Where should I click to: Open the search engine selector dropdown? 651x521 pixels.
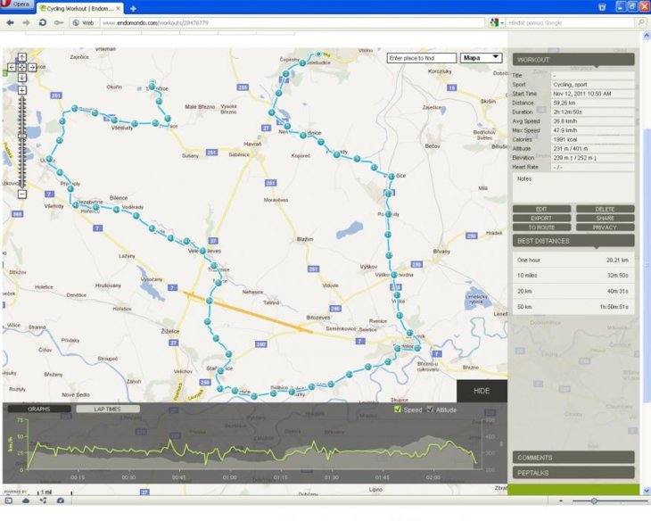[497, 23]
